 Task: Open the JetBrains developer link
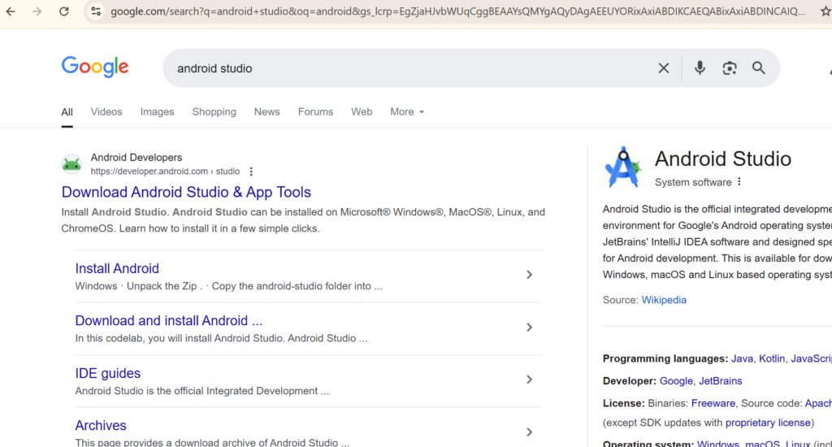(x=720, y=381)
